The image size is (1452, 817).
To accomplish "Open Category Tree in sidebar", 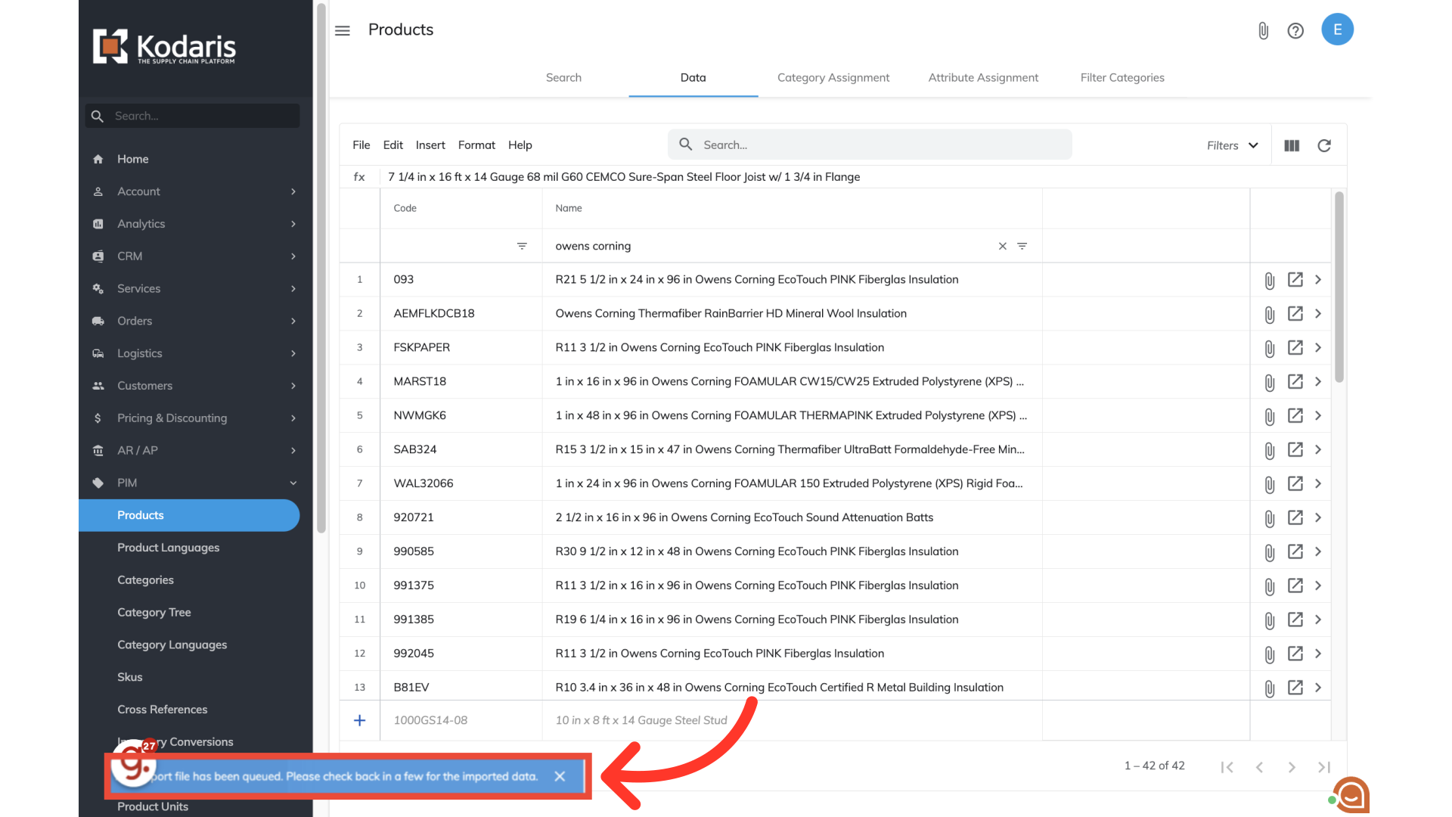I will tap(154, 612).
